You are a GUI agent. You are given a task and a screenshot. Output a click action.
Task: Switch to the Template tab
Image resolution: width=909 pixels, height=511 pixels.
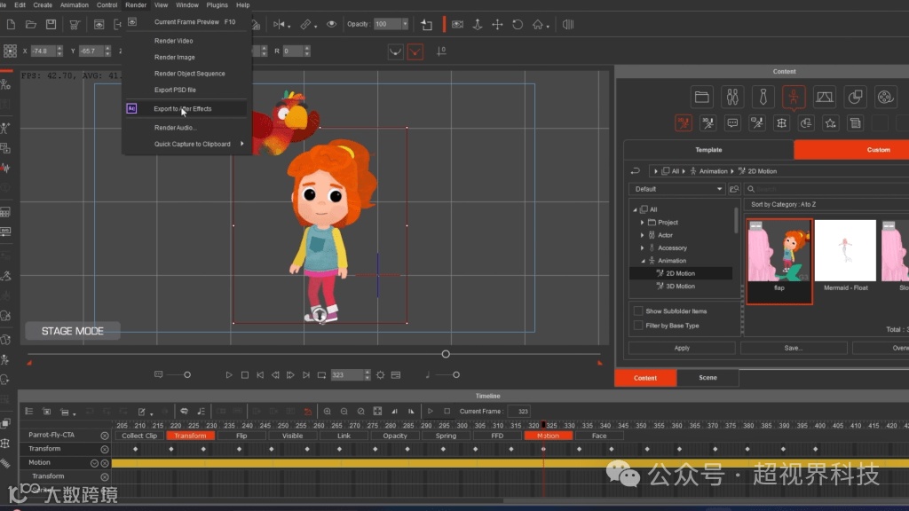tap(708, 150)
